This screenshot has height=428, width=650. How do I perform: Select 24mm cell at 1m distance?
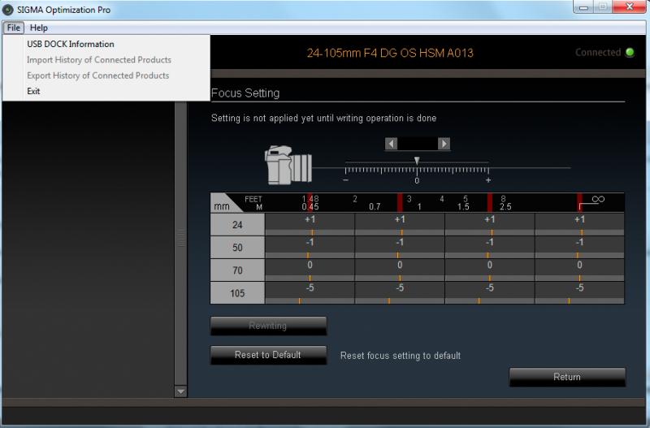click(400, 225)
